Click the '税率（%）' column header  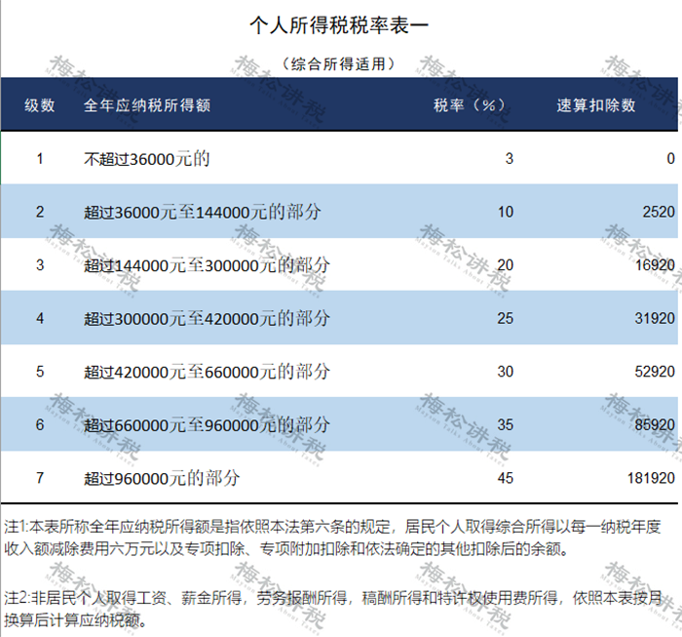pyautogui.click(x=471, y=105)
